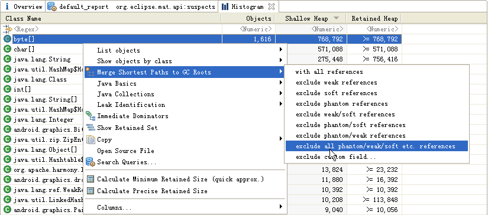Click the Columns submenu arrow
This screenshot has height=215, width=488.
pyautogui.click(x=281, y=207)
